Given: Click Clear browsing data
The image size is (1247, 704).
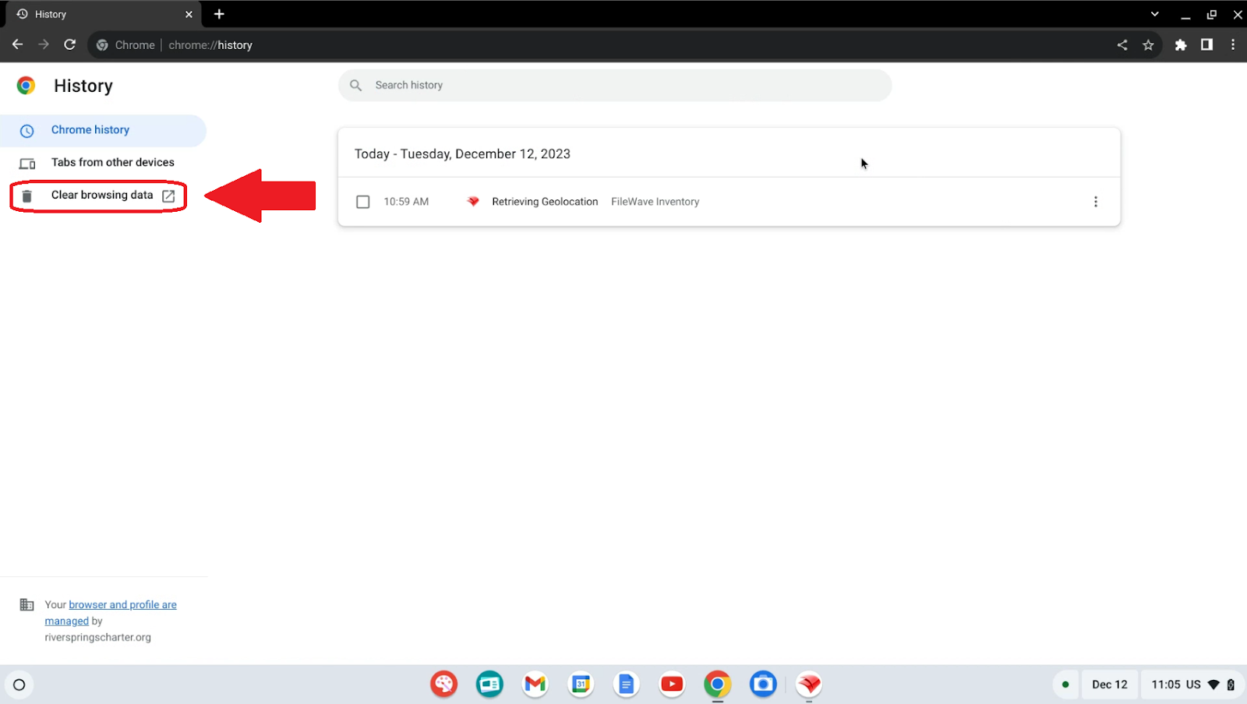Looking at the screenshot, I should point(102,195).
